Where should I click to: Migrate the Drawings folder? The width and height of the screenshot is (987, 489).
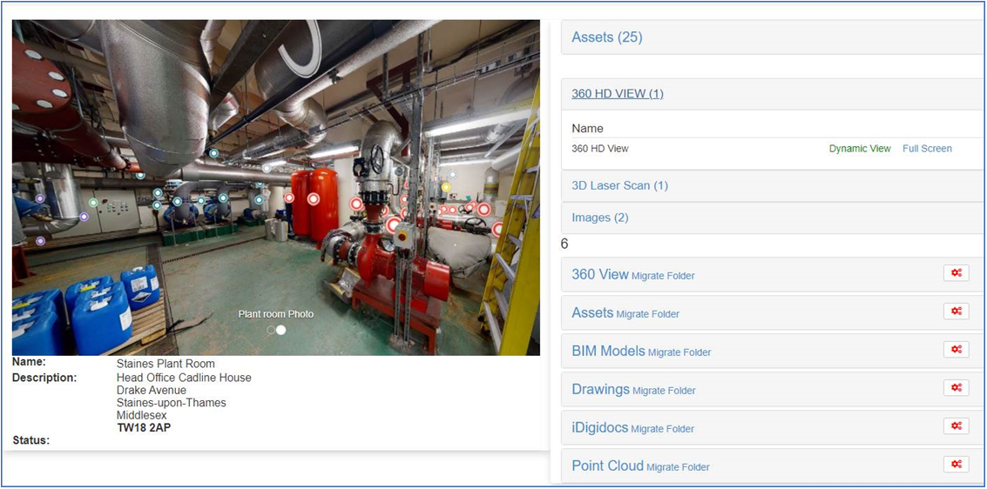(x=664, y=391)
